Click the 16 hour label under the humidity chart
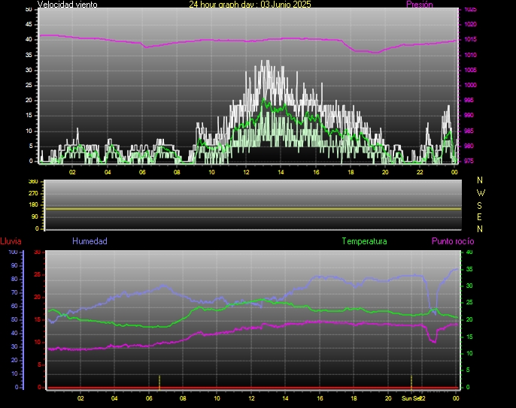The image size is (516, 408). click(320, 398)
